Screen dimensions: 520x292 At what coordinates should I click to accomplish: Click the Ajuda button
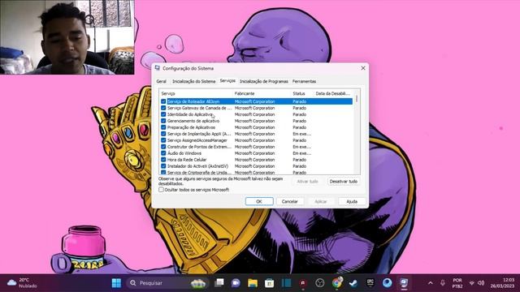coord(352,201)
